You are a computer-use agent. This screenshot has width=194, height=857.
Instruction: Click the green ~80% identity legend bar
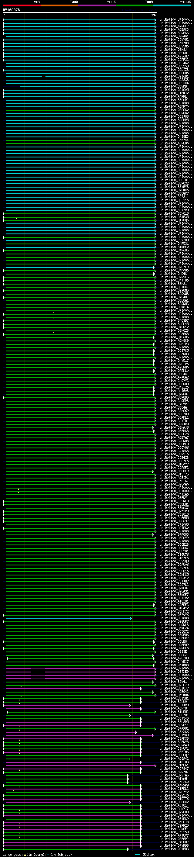[135, 5]
